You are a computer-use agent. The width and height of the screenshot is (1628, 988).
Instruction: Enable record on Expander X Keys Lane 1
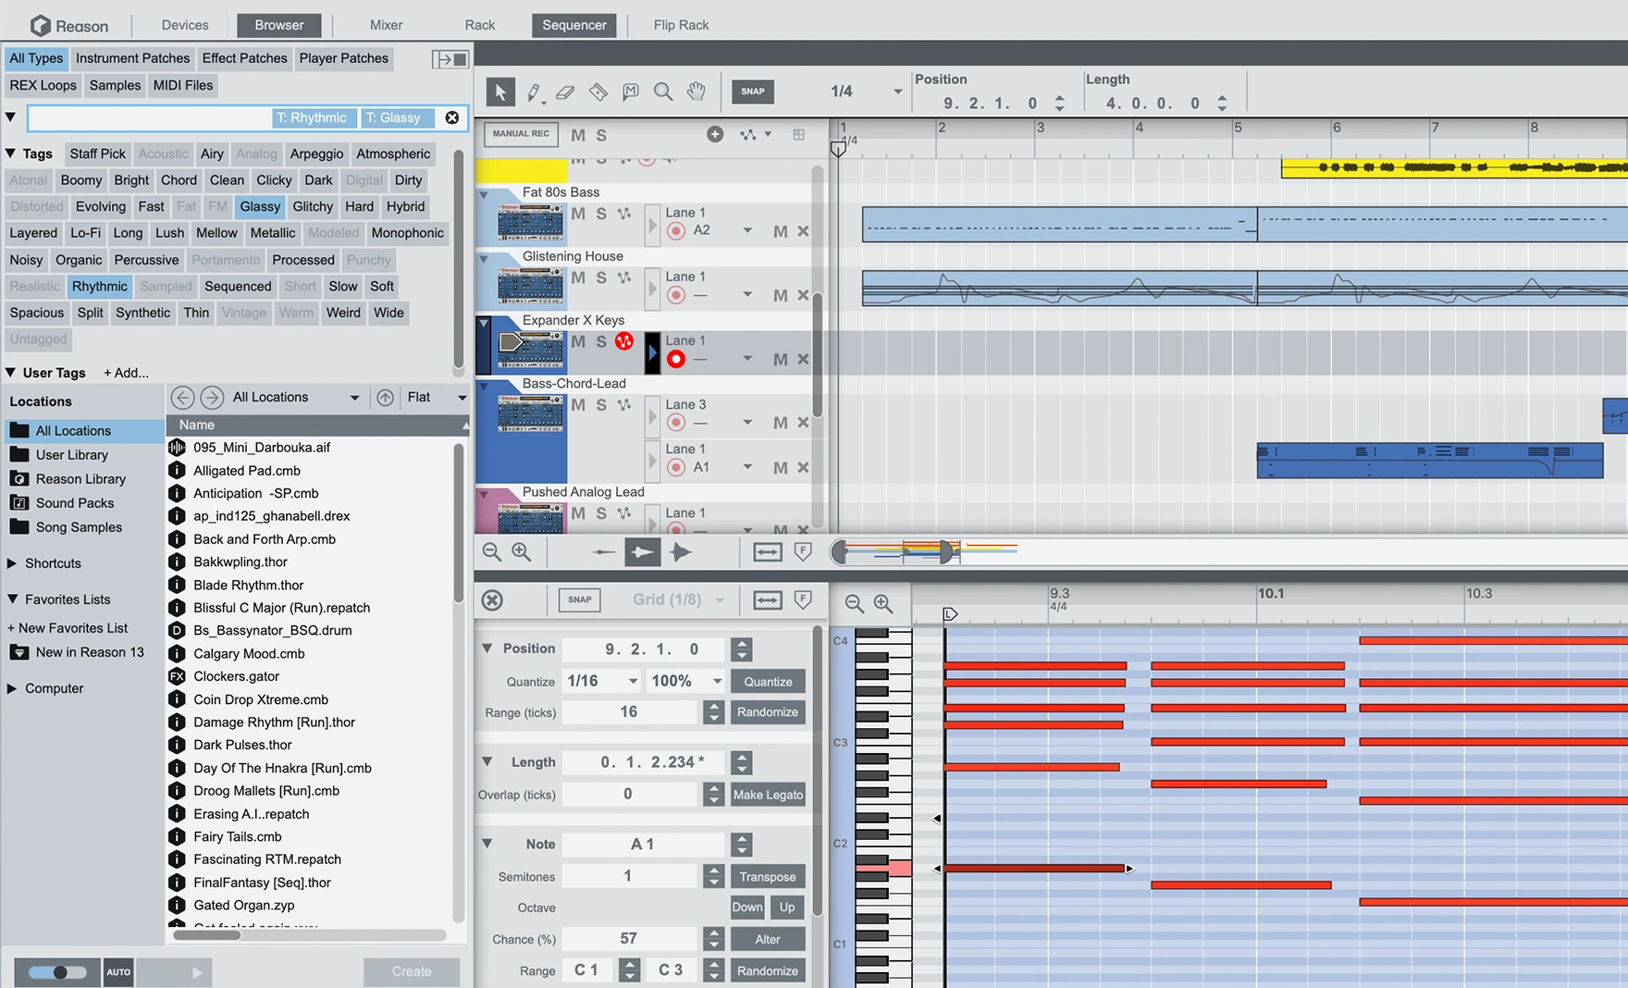[676, 359]
